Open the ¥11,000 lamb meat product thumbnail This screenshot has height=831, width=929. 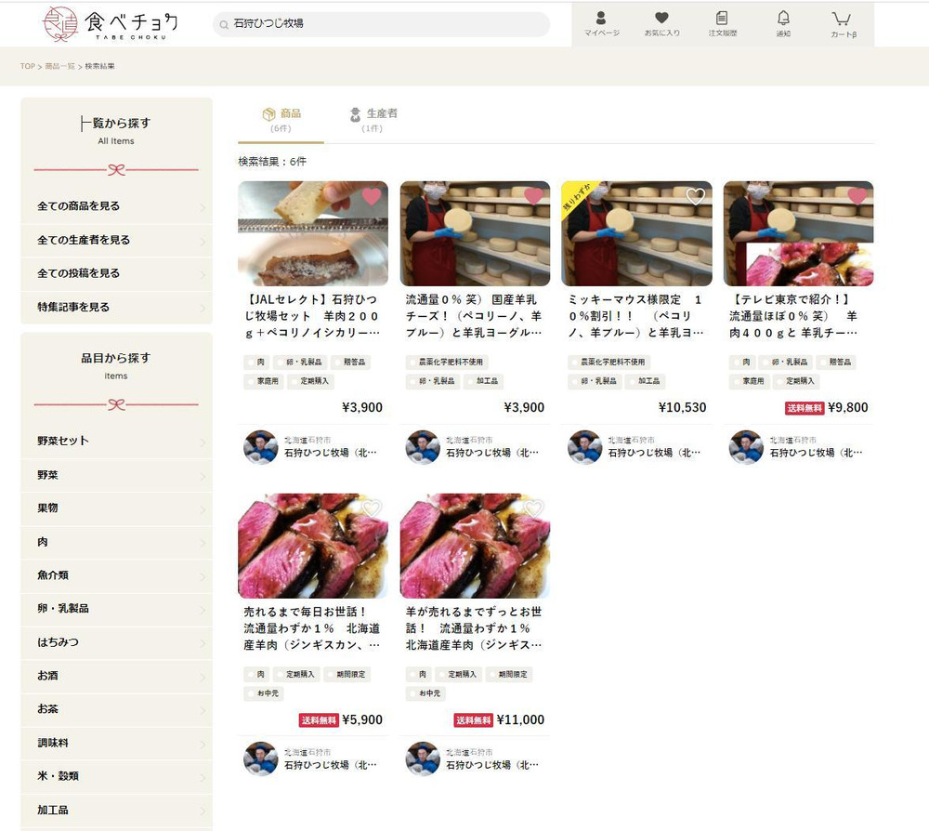[475, 547]
